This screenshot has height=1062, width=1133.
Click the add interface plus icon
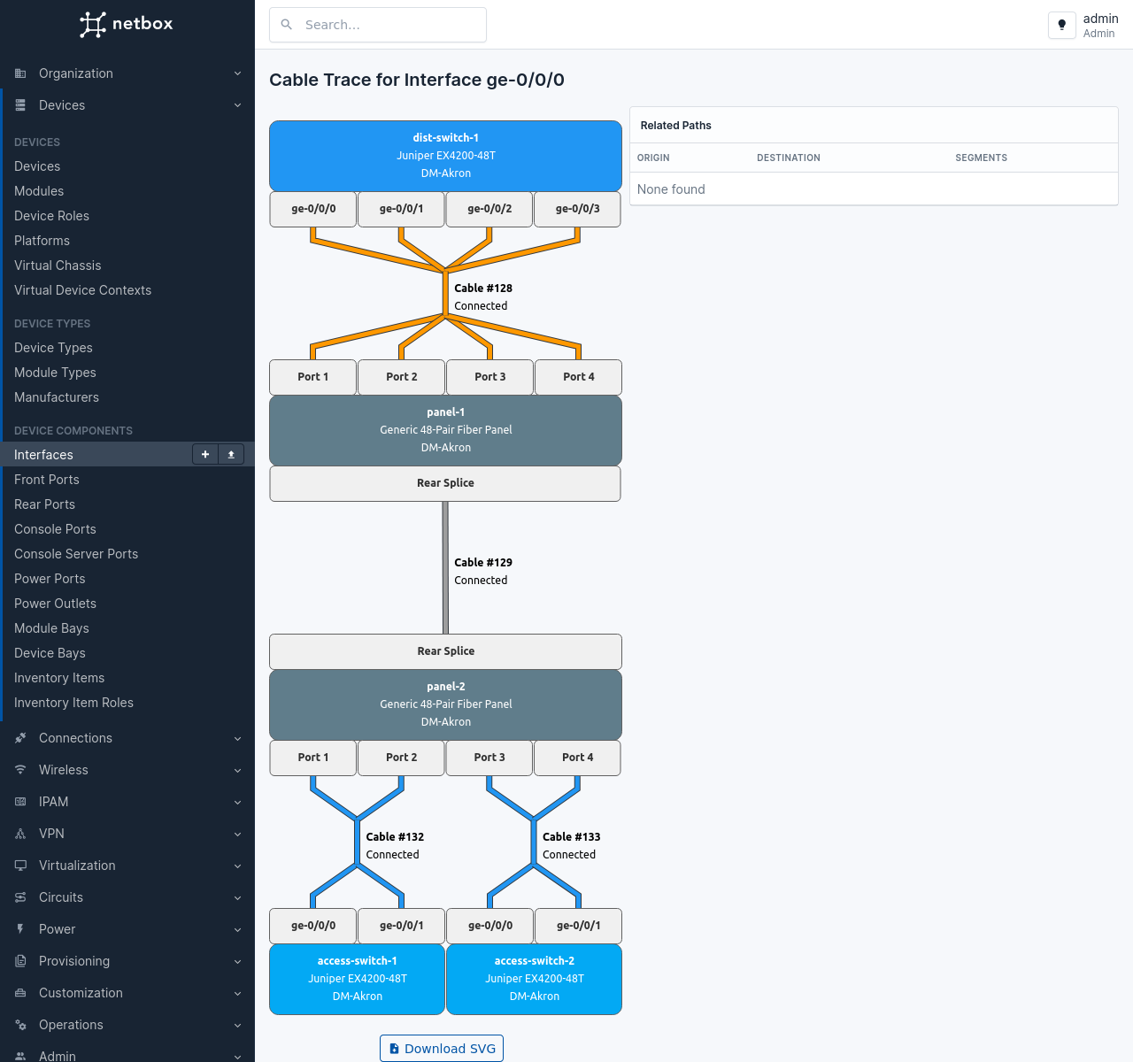click(205, 454)
